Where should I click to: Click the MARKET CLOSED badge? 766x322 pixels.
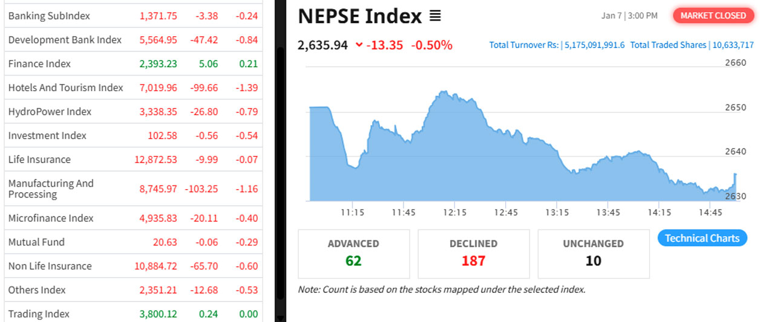(713, 16)
